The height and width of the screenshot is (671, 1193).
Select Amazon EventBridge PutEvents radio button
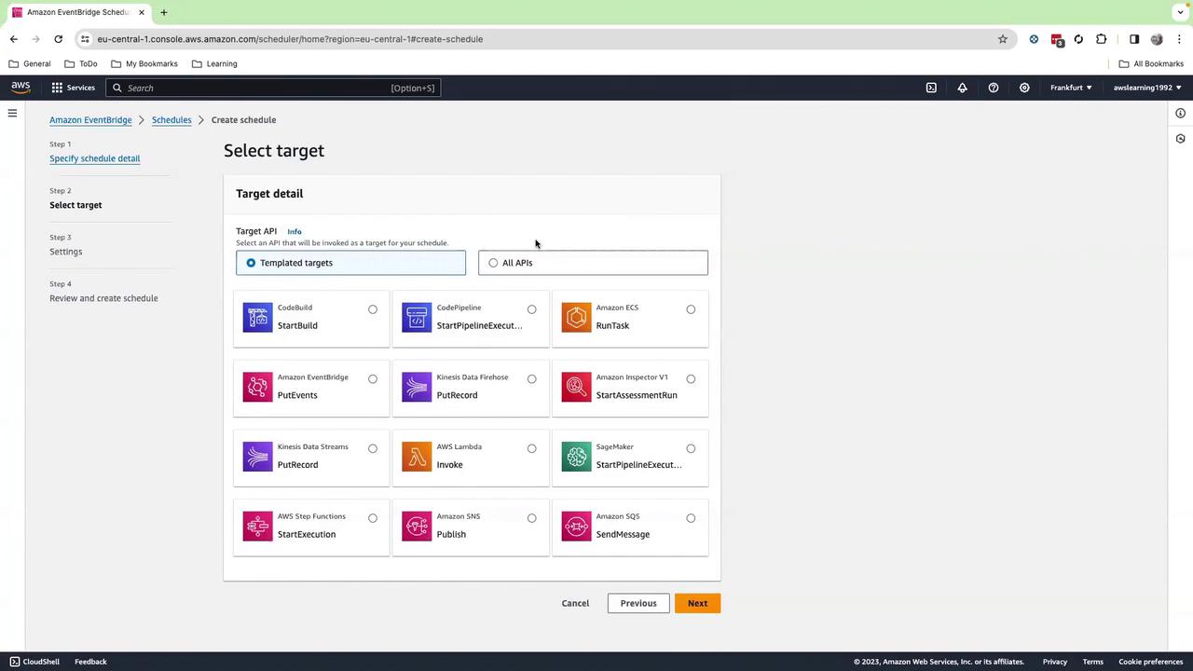pyautogui.click(x=373, y=379)
